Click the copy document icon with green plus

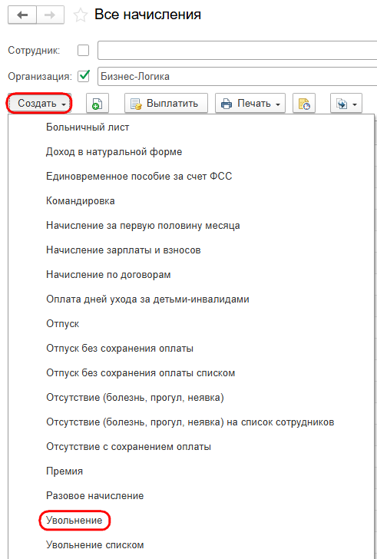pyautogui.click(x=98, y=104)
